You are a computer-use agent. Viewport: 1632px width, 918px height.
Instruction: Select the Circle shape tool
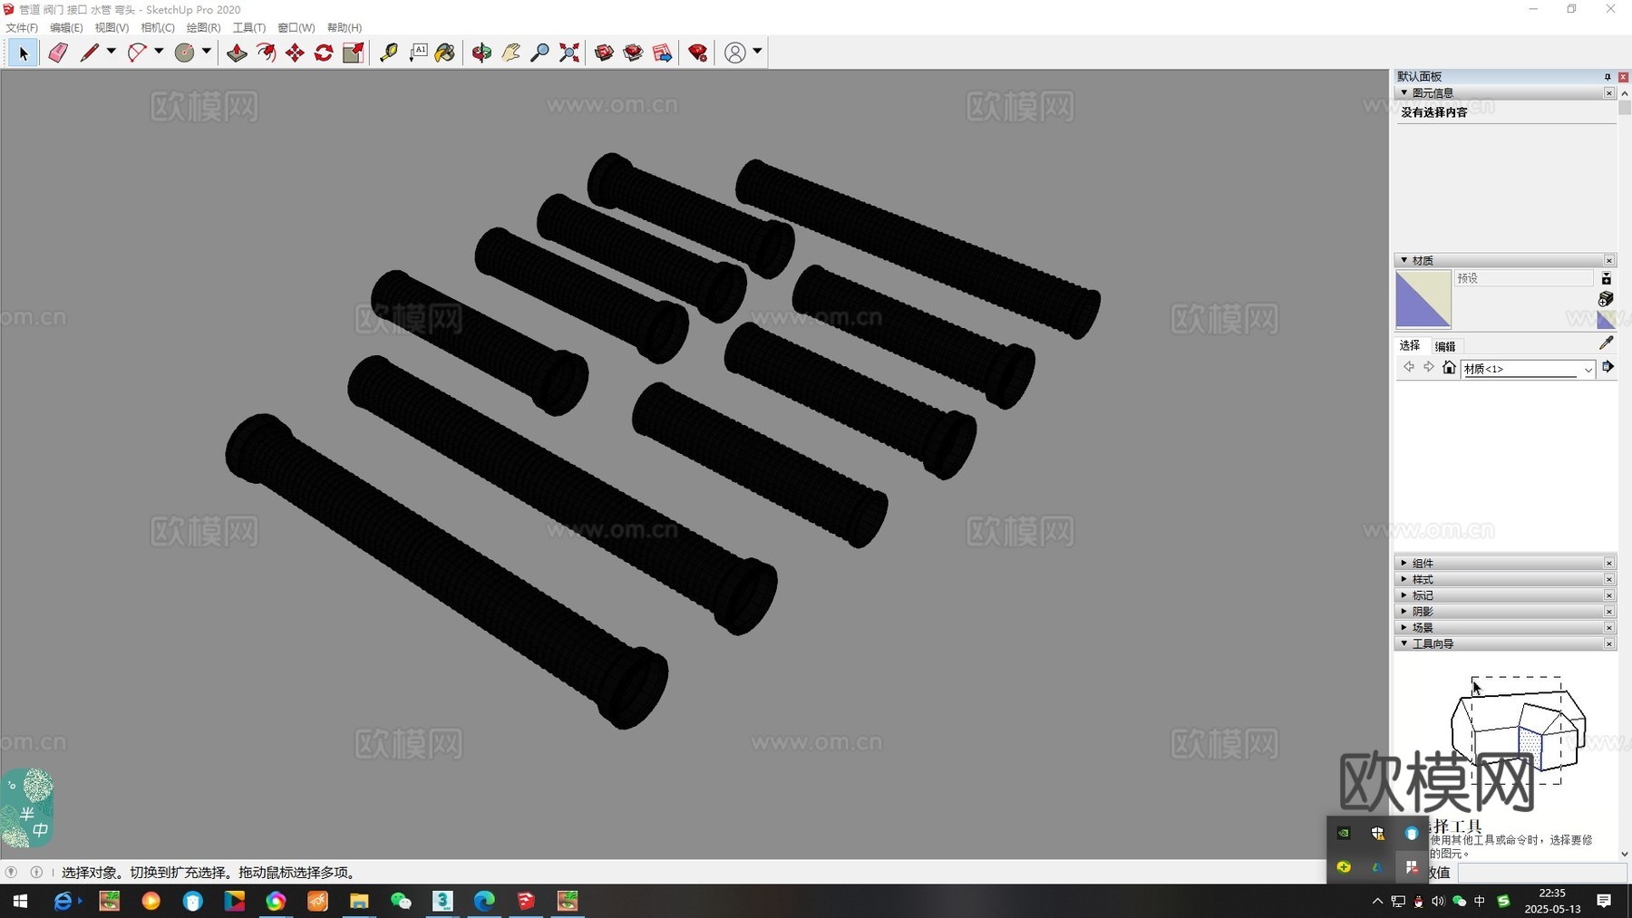tap(184, 53)
